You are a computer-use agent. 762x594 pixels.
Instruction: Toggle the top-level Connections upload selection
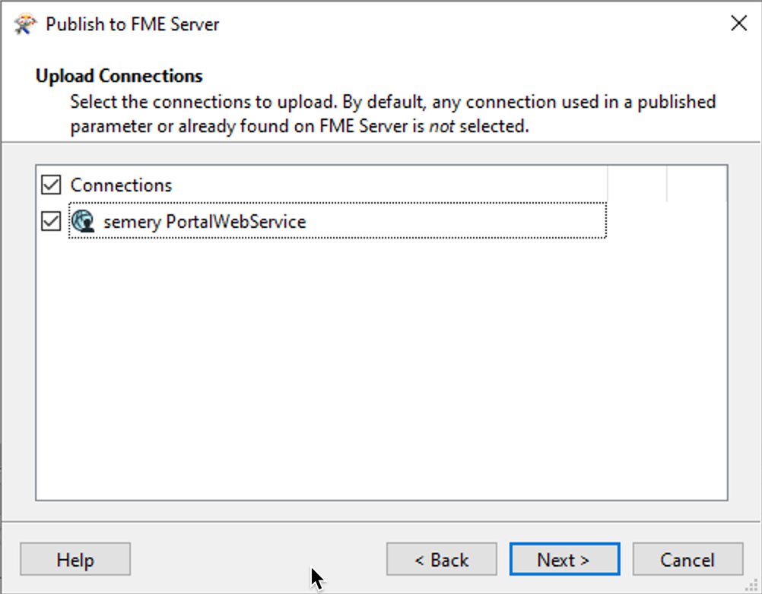click(x=50, y=185)
